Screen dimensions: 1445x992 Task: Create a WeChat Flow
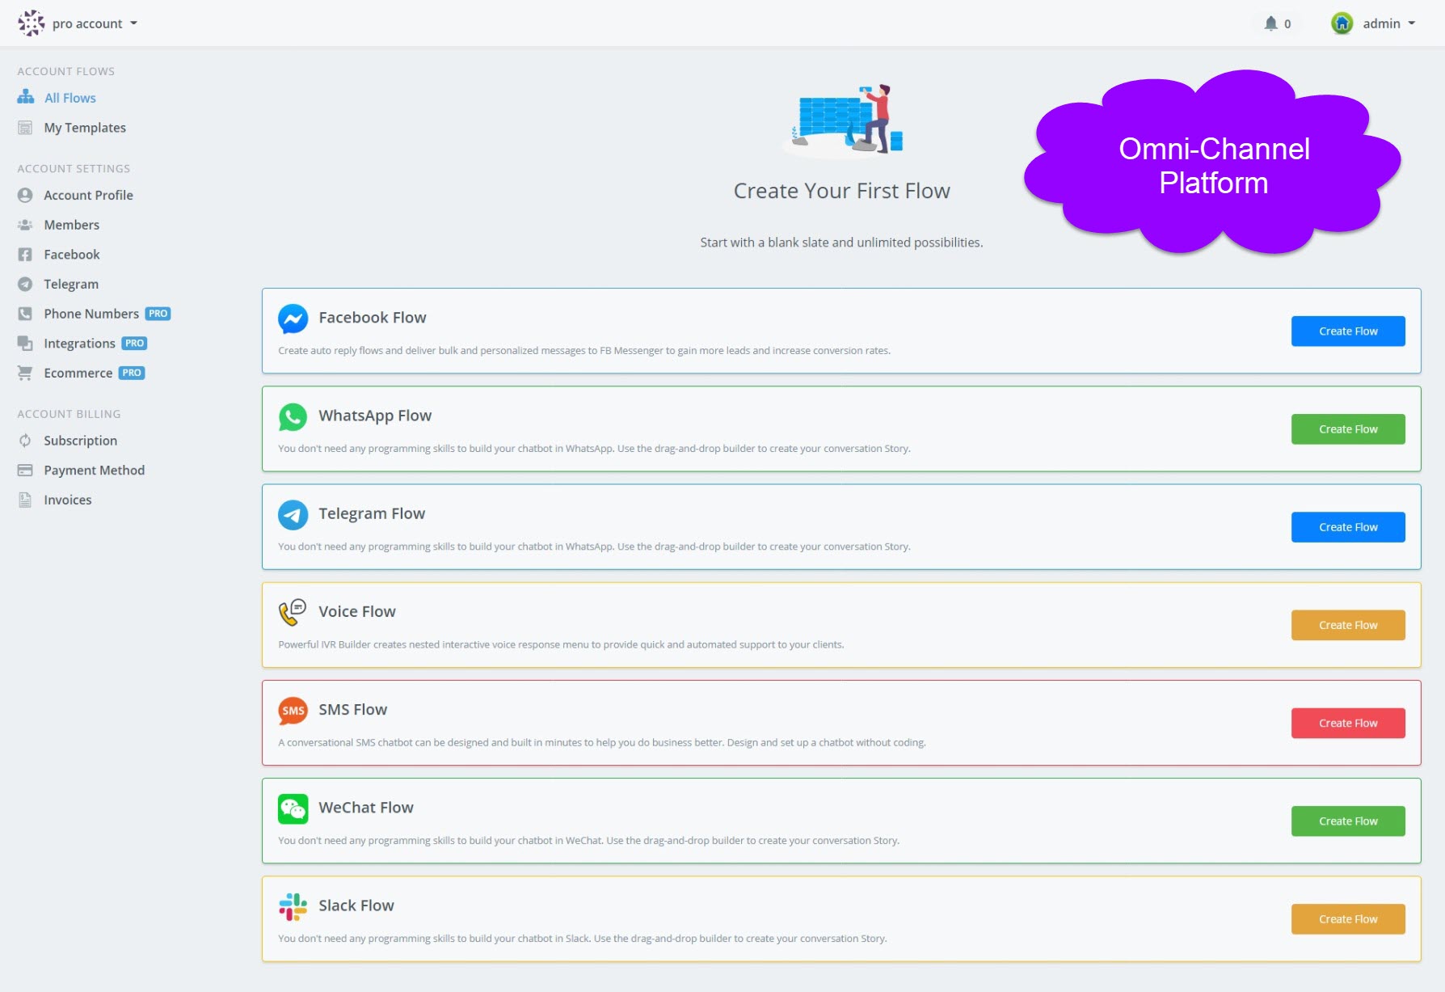point(1348,821)
